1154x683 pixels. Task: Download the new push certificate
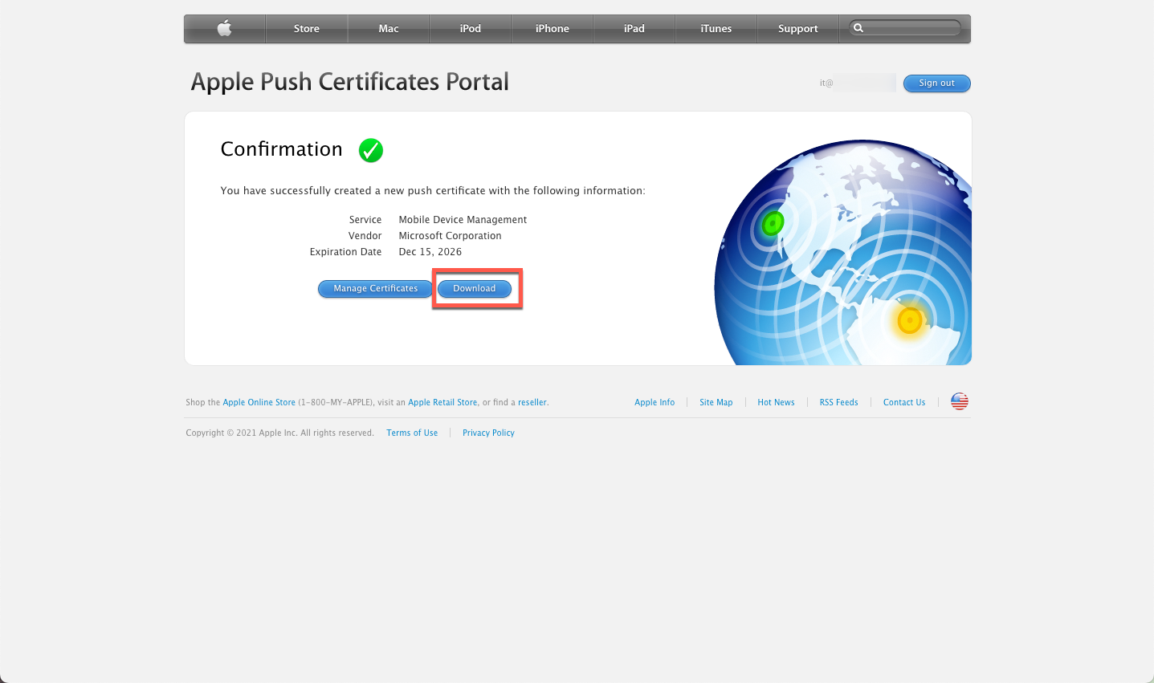(x=475, y=289)
